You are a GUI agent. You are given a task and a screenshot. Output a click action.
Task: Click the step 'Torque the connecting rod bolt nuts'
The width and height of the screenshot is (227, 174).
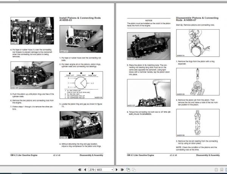149,113
